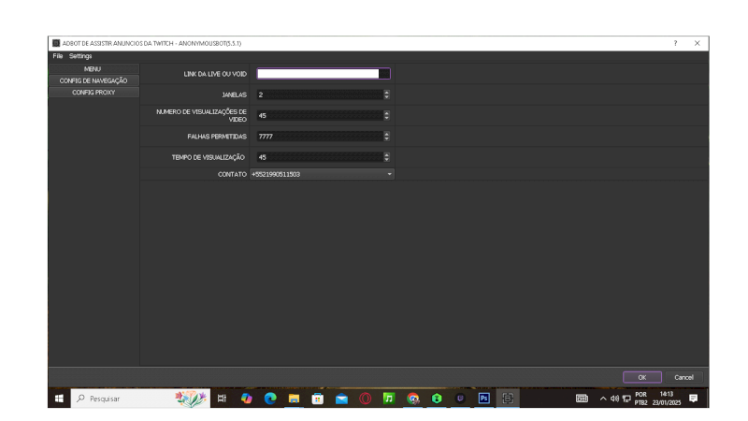The image size is (748, 421).
Task: Open Microsoft Edge from the taskbar
Action: coord(270,399)
